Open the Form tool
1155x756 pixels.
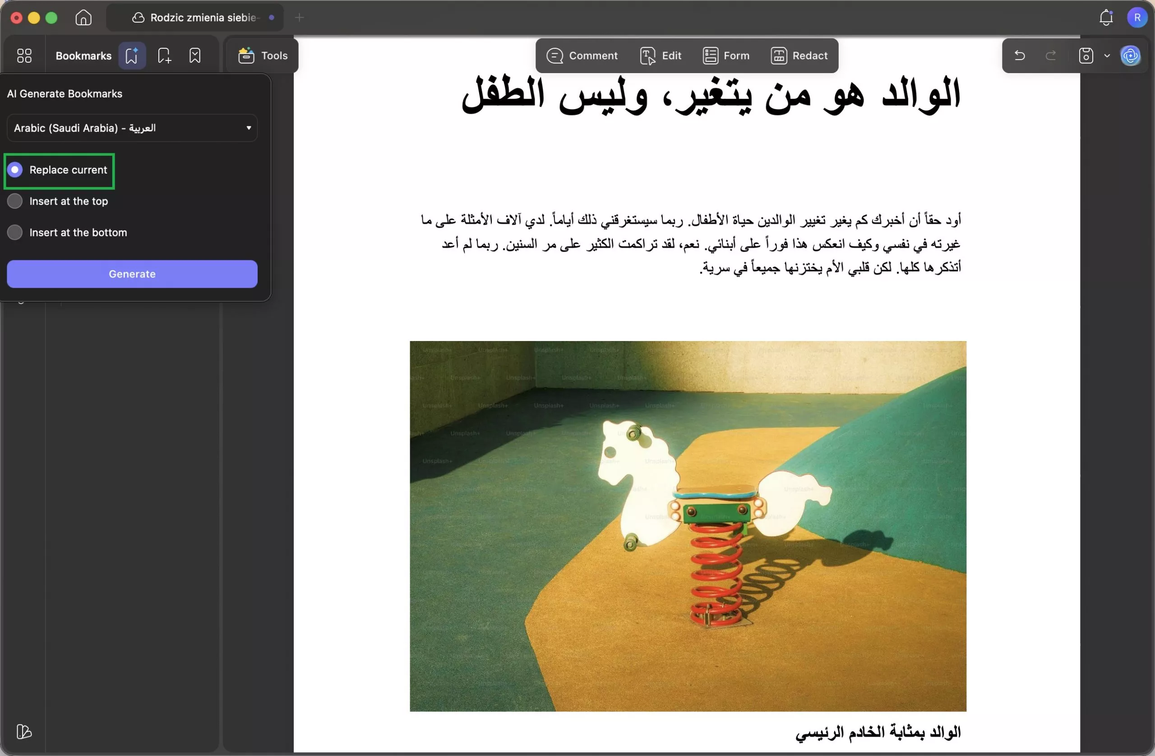coord(725,55)
